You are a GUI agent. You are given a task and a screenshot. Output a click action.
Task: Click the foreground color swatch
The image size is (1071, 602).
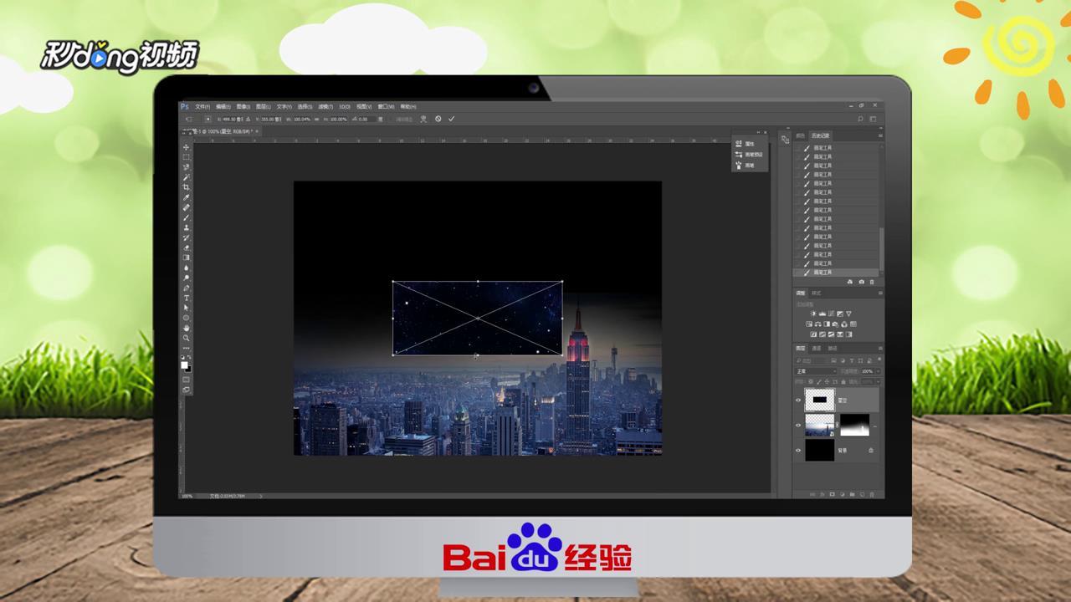(x=185, y=365)
